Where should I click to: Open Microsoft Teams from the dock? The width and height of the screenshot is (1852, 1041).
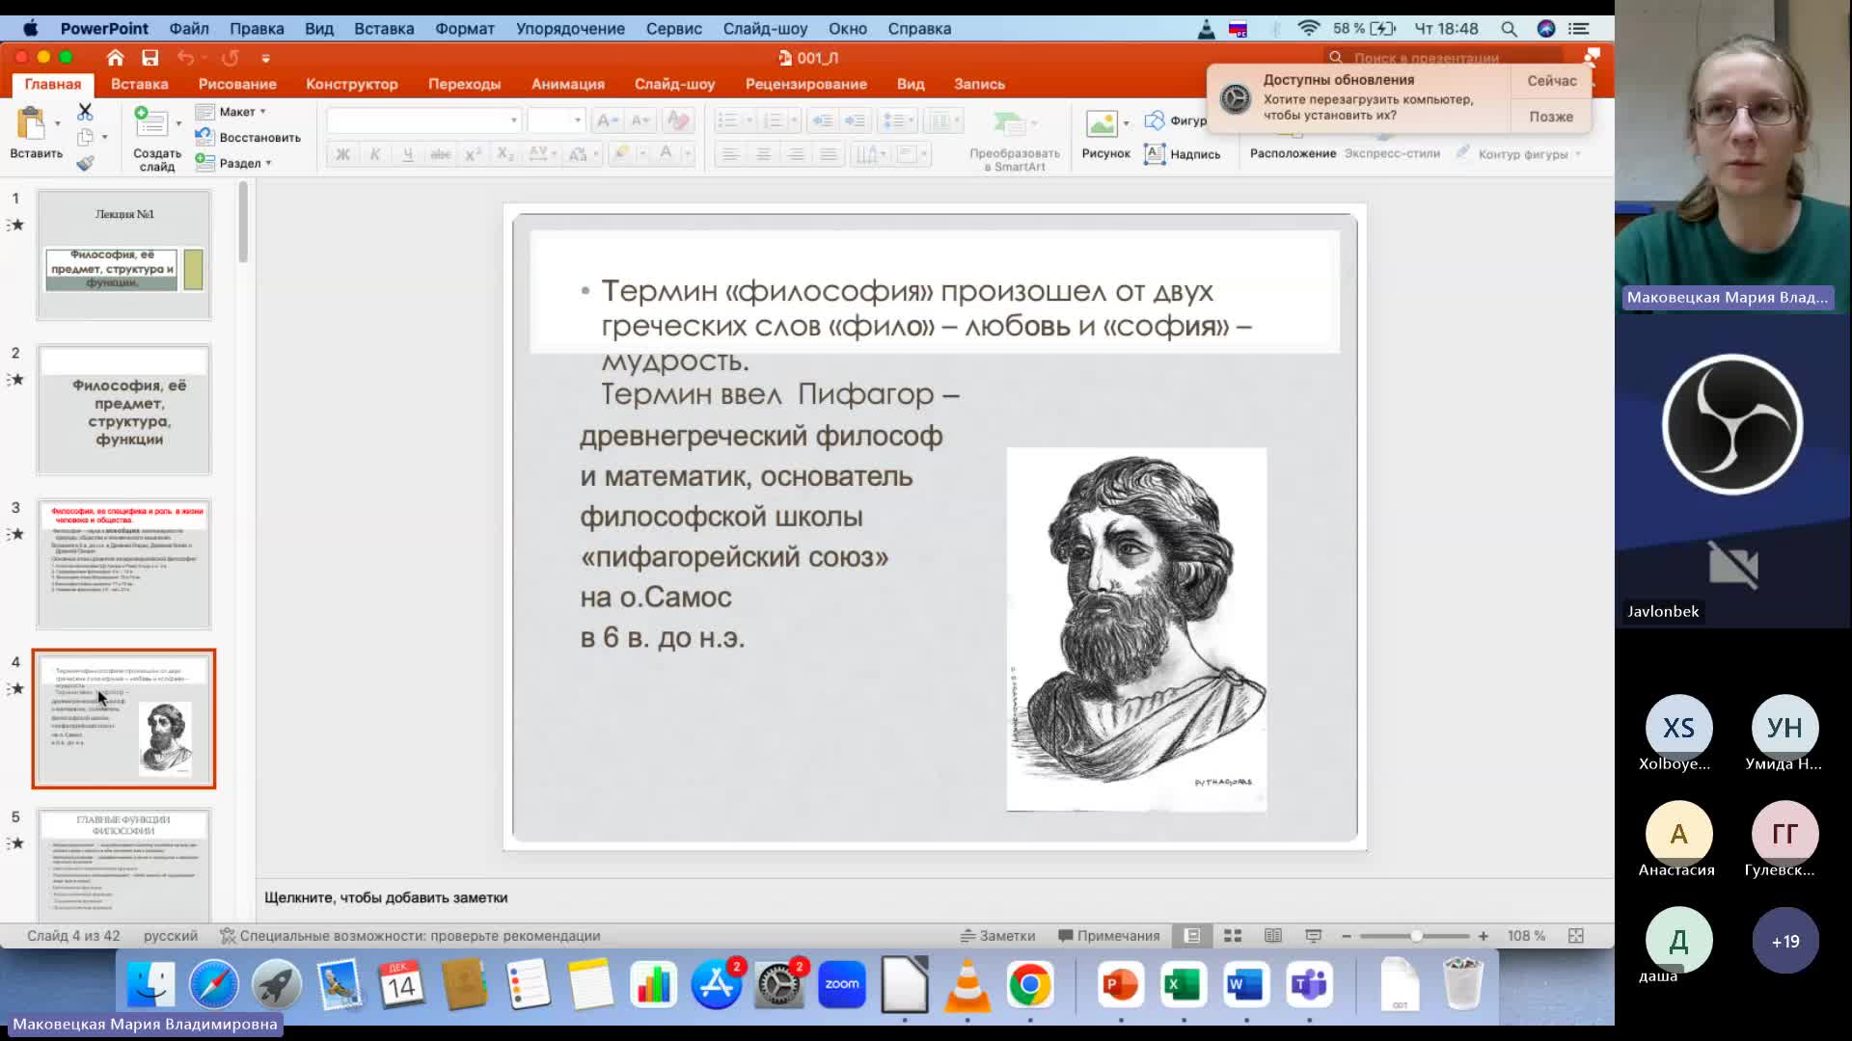tap(1309, 984)
